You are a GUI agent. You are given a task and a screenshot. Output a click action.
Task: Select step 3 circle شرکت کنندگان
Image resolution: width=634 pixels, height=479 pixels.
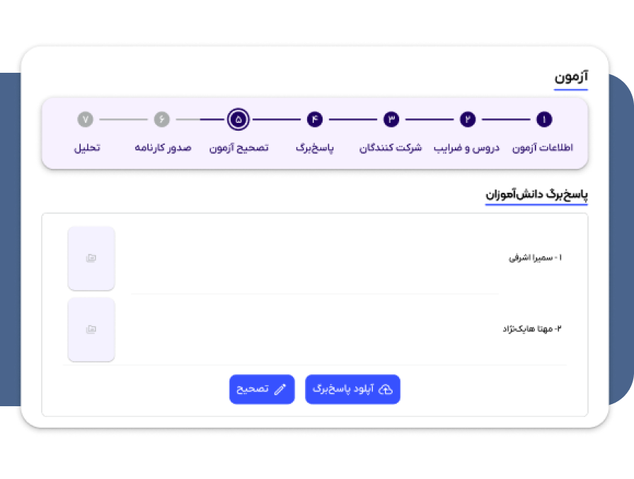coord(391,119)
